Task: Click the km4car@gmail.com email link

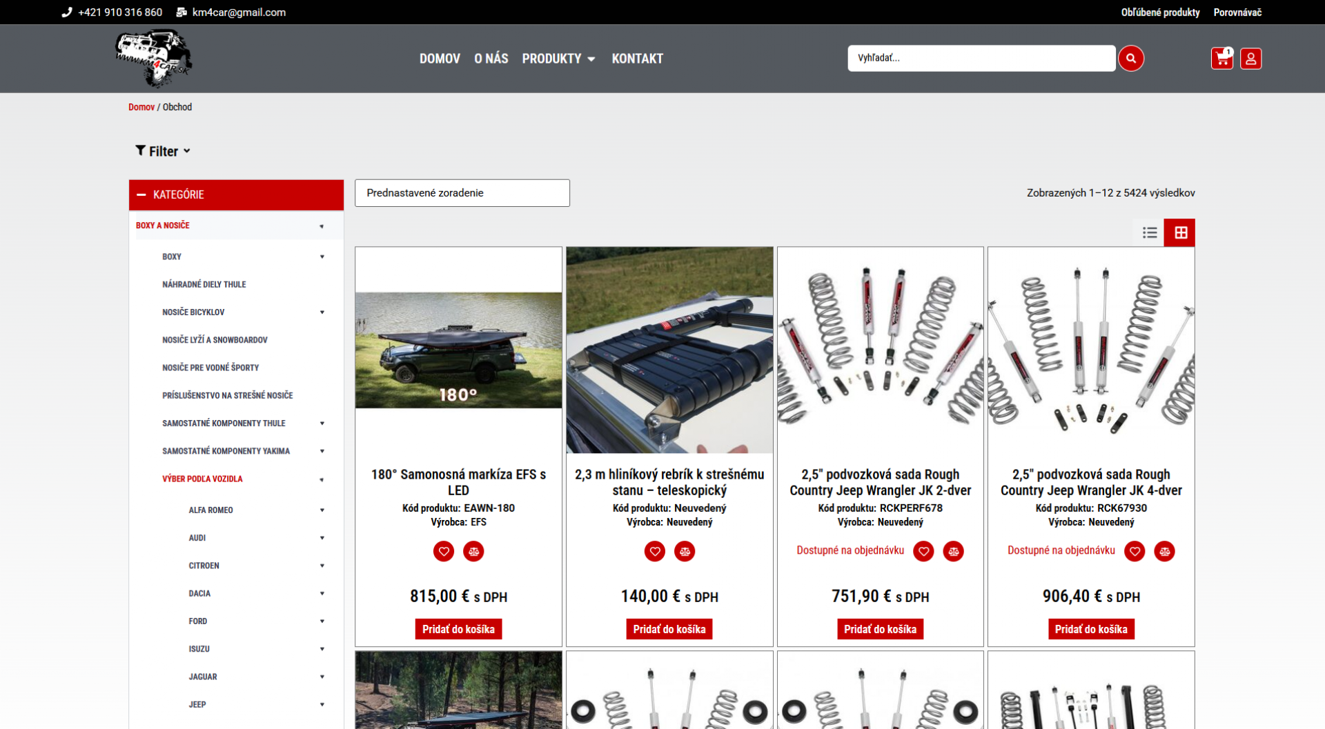Action: (x=239, y=12)
